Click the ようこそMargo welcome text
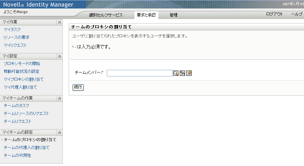Viewport: 304px width, 166px height. [15, 12]
